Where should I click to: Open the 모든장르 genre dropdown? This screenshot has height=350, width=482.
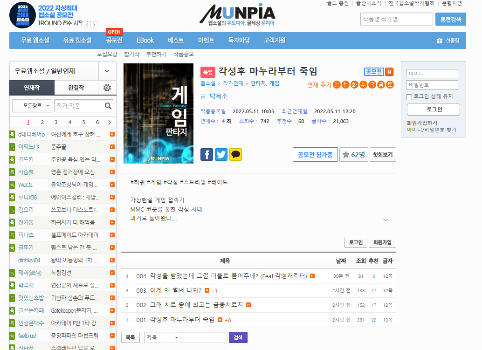click(x=32, y=106)
